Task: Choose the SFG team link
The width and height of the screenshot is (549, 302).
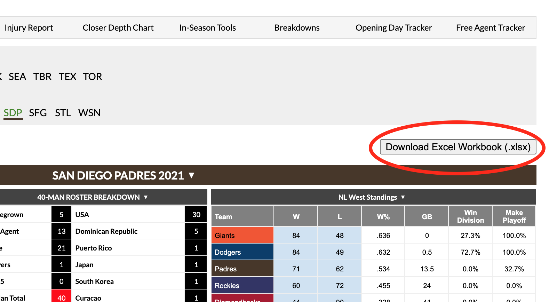Action: (38, 113)
